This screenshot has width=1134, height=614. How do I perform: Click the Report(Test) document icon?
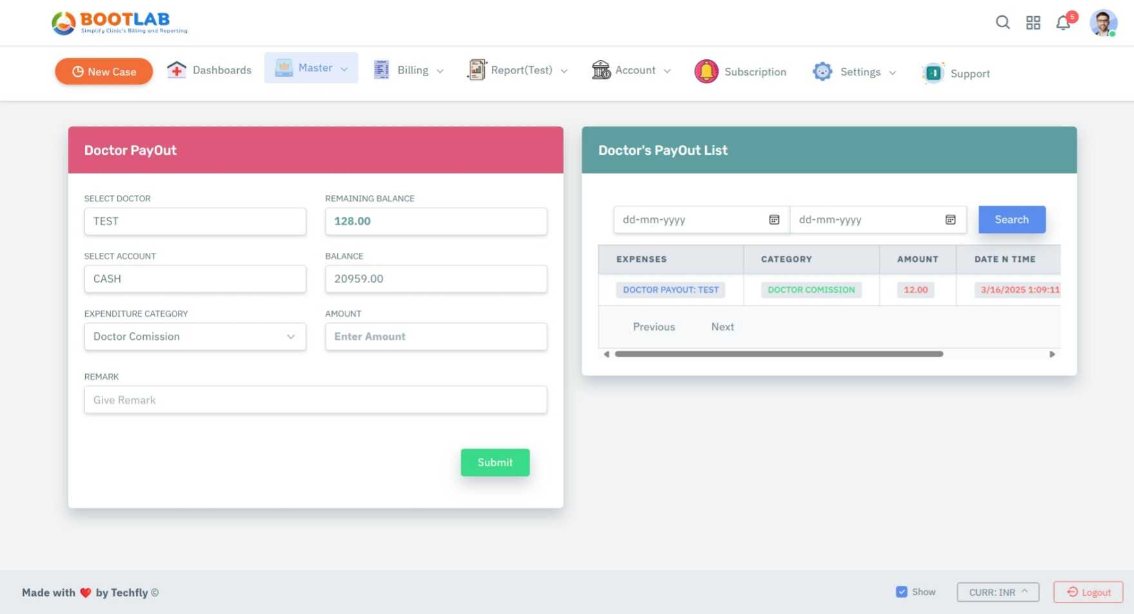pyautogui.click(x=476, y=68)
